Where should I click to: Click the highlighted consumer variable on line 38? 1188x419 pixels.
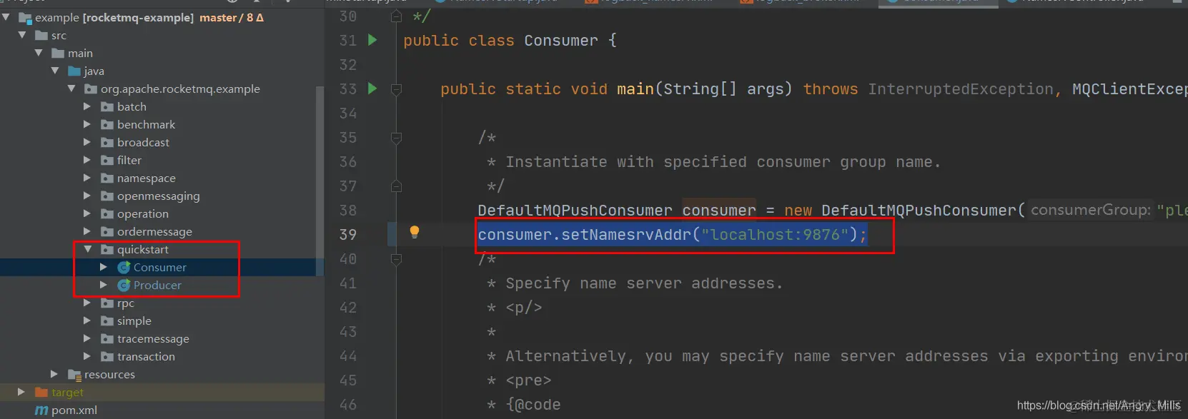tap(719, 211)
